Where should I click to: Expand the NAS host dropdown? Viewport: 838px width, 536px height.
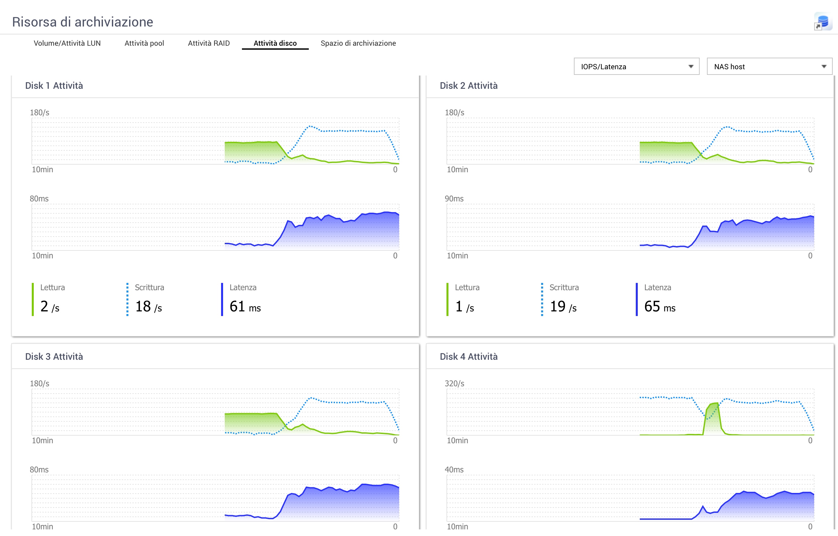769,67
